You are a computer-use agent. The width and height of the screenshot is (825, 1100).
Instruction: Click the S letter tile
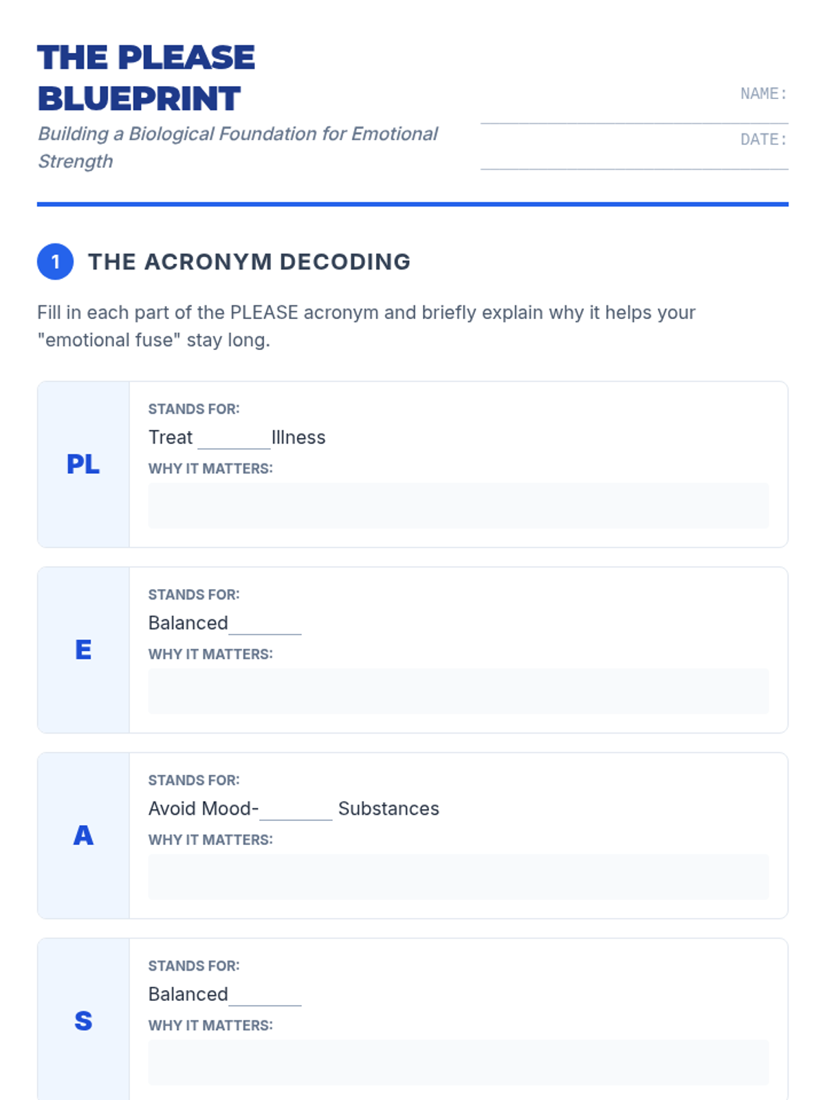coord(83,1020)
